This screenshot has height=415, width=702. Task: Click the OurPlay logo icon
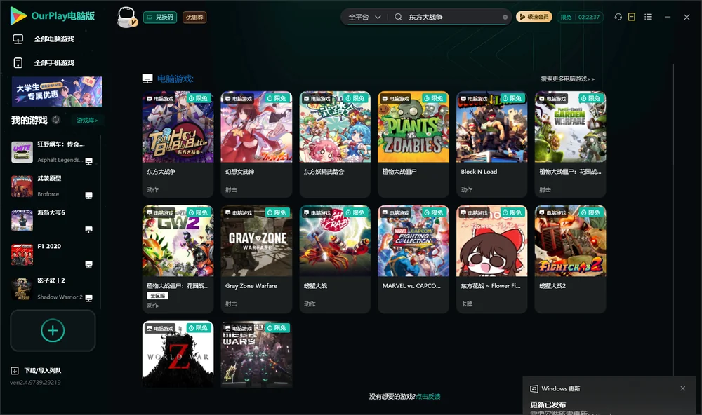[18, 16]
